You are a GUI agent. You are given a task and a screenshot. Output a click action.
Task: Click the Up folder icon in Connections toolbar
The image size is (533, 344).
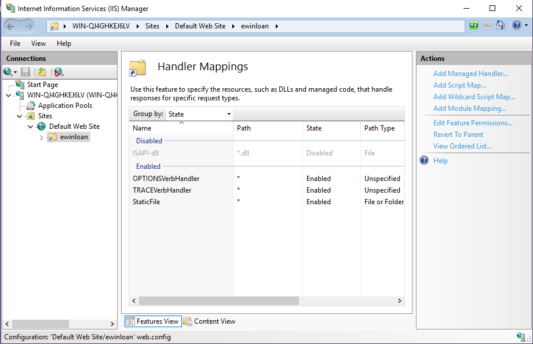coord(42,72)
